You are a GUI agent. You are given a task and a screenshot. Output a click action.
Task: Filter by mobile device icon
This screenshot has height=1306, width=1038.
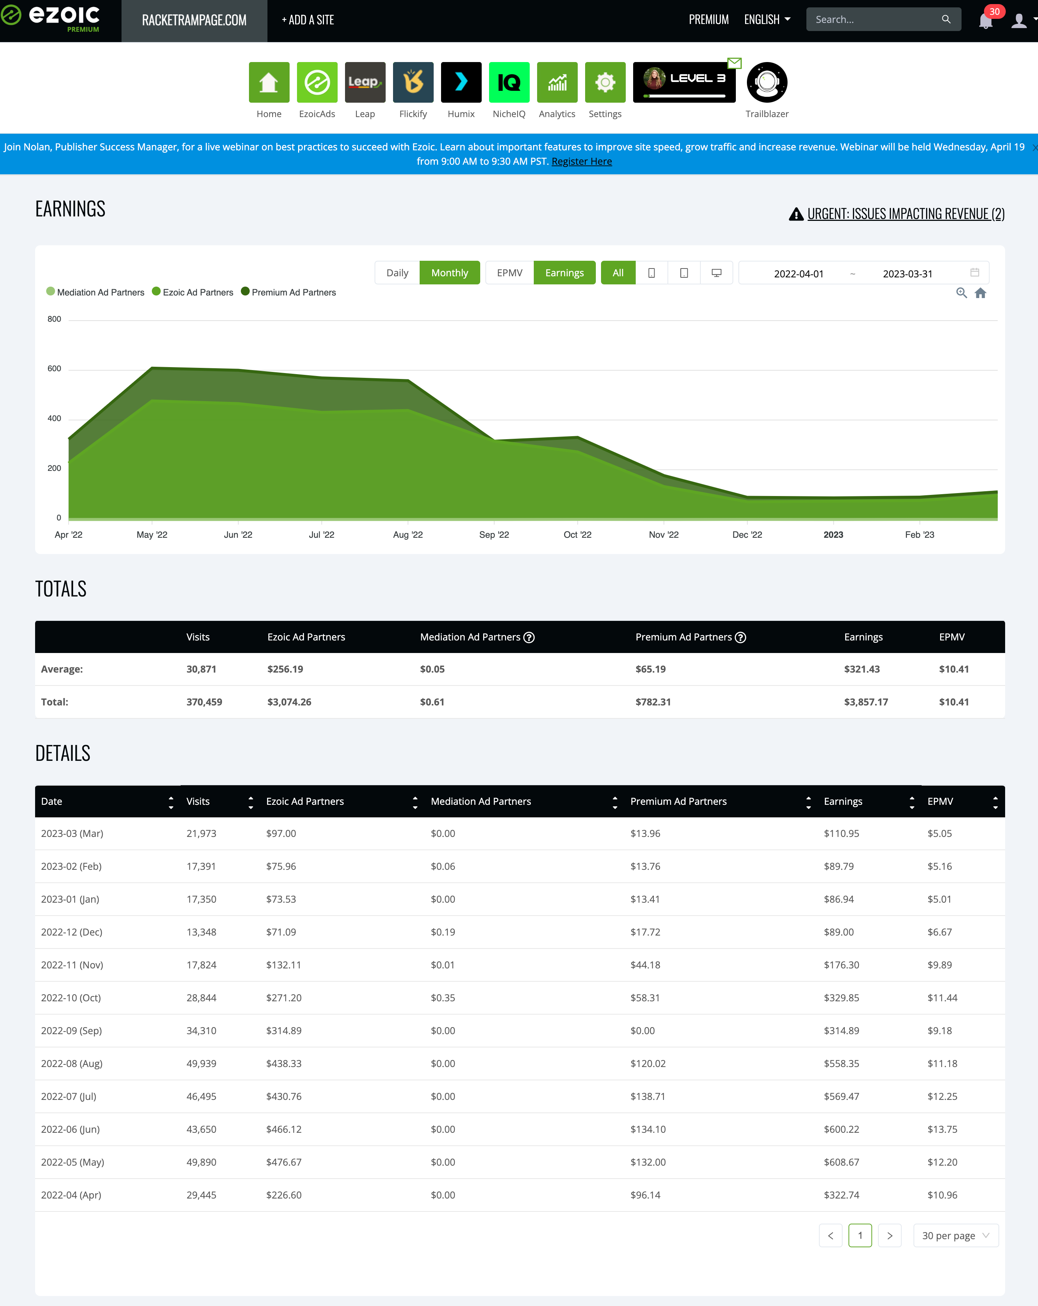pos(651,273)
